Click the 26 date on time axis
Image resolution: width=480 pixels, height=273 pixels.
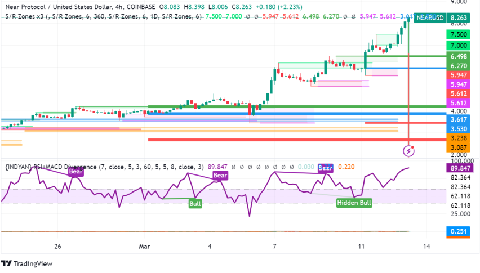pos(57,246)
